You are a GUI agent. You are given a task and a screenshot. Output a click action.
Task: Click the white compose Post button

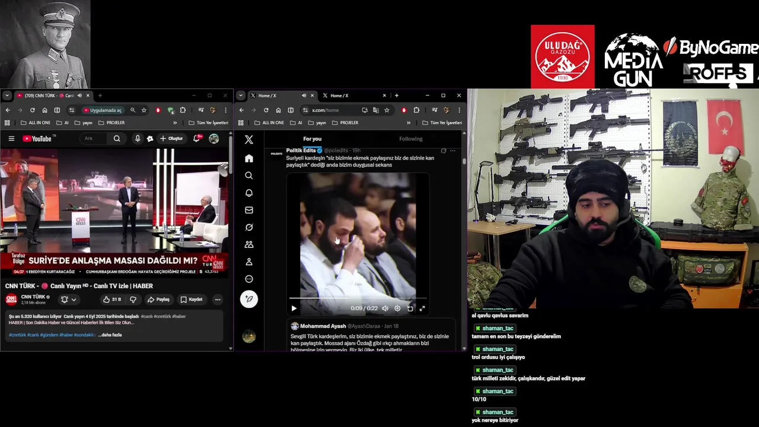pos(249,299)
